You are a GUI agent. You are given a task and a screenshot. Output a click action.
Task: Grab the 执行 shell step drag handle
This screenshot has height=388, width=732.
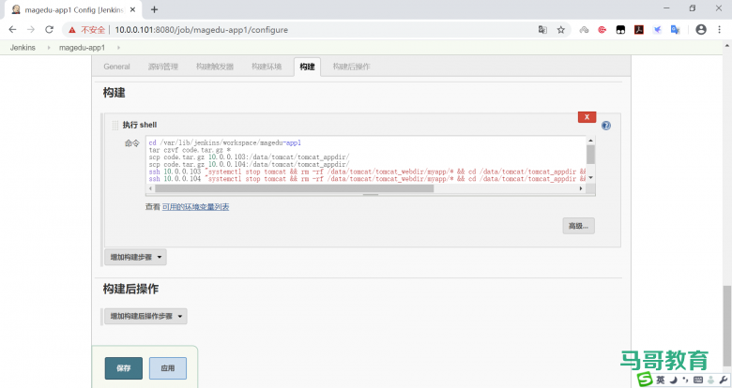(114, 125)
